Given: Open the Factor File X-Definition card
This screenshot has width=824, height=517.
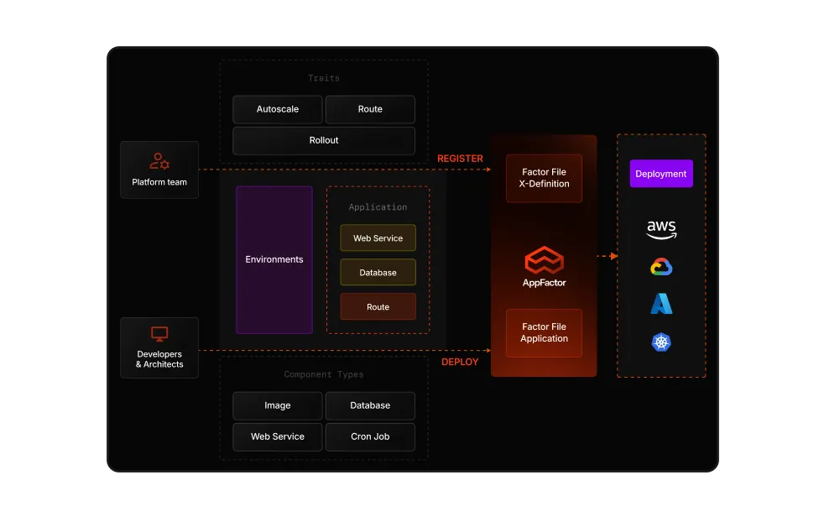Looking at the screenshot, I should point(544,178).
